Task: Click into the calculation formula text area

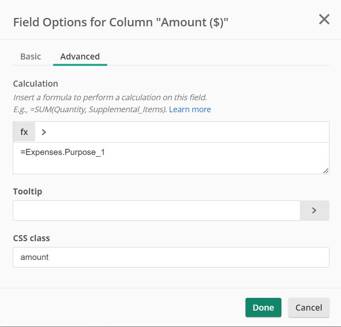Action: (171, 158)
